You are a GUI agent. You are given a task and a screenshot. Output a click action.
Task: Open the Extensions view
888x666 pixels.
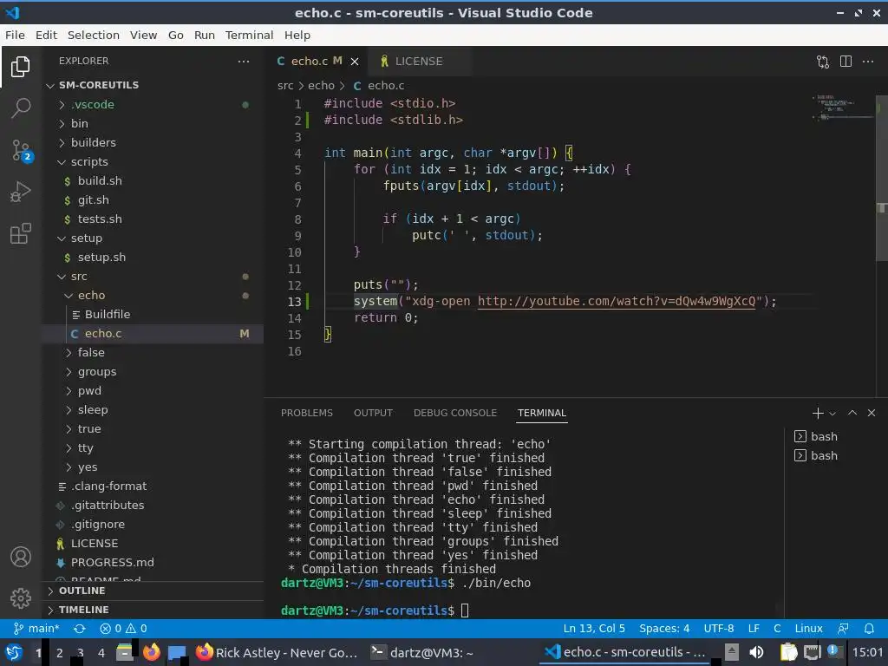21,233
